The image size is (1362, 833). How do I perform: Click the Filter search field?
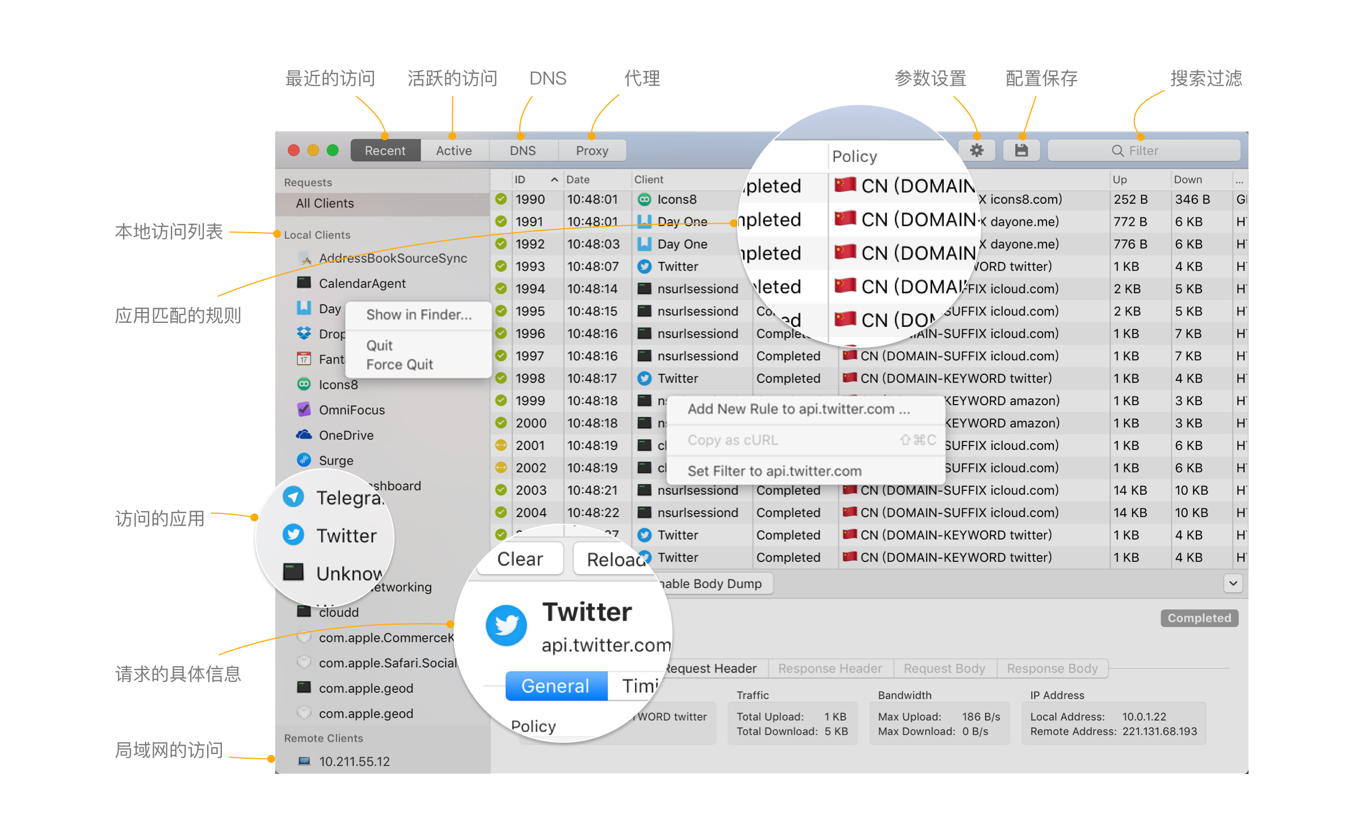click(1144, 150)
